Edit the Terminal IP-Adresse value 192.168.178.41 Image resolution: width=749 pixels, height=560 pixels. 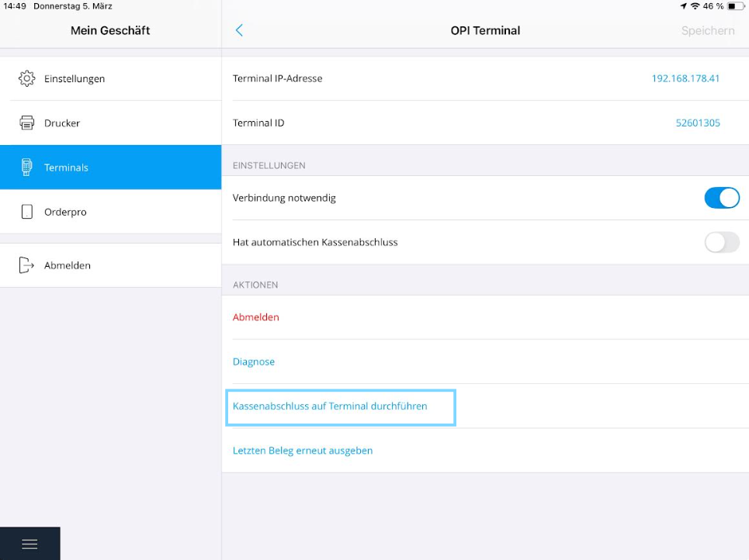pyautogui.click(x=685, y=78)
